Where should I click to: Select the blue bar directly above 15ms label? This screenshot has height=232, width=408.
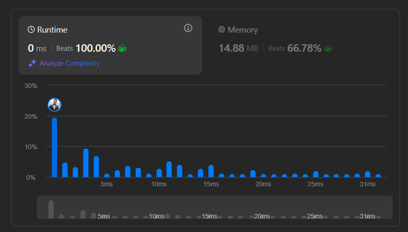click(x=211, y=171)
